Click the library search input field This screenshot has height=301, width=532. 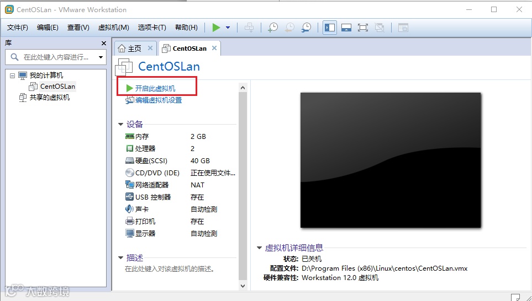point(56,57)
